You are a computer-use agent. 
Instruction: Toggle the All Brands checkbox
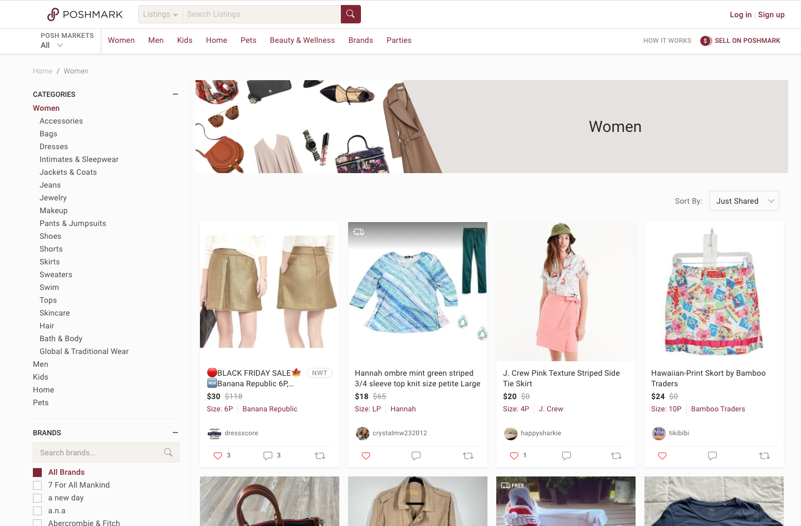click(38, 473)
